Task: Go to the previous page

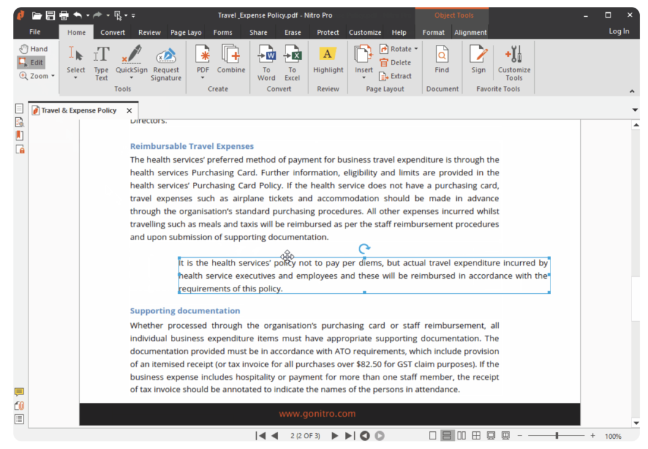Action: [x=275, y=436]
